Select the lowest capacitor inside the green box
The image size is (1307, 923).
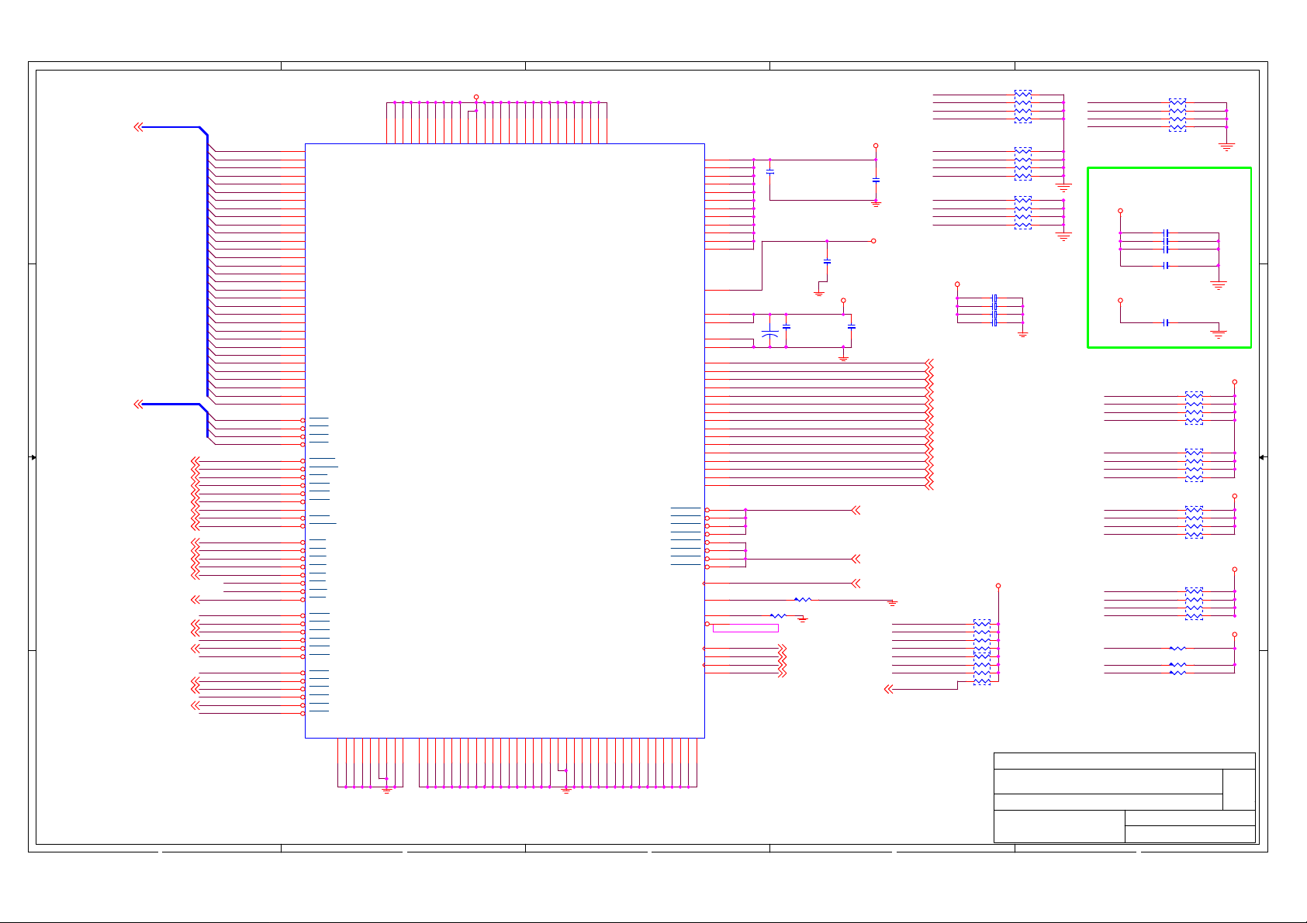point(1166,322)
